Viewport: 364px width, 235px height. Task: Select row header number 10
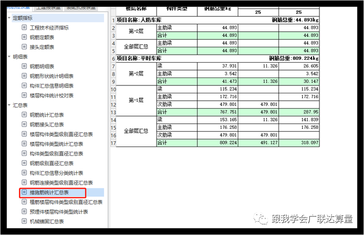point(114,89)
